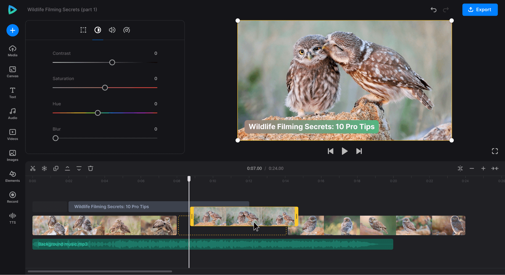Screen dimensions: 505x275
Task: Open the Media upload panel
Action: coord(13,51)
